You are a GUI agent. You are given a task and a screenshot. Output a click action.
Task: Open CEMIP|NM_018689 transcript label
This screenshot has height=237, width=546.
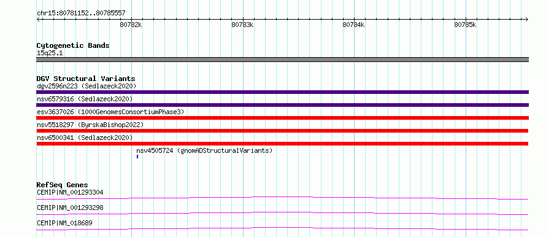click(x=64, y=223)
